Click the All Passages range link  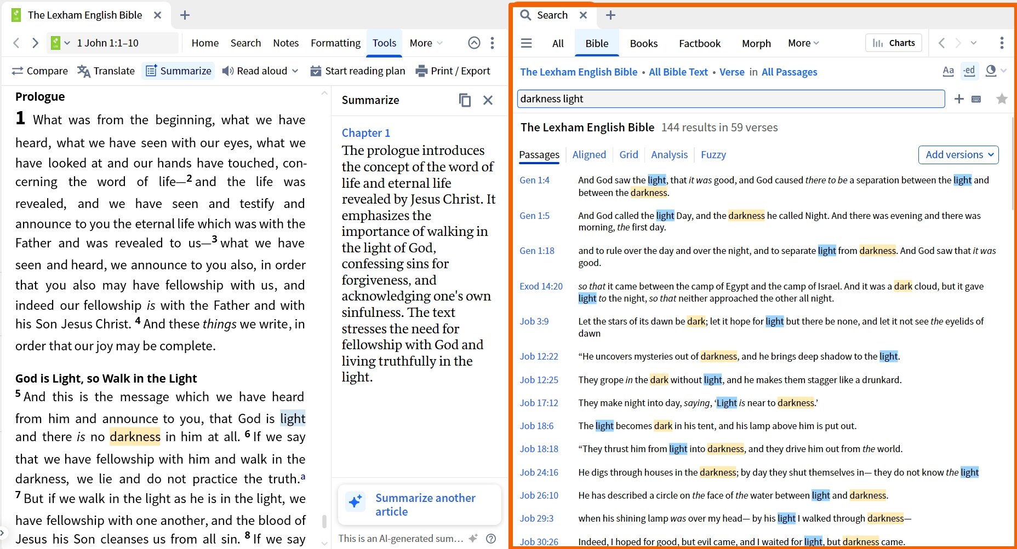click(x=789, y=72)
